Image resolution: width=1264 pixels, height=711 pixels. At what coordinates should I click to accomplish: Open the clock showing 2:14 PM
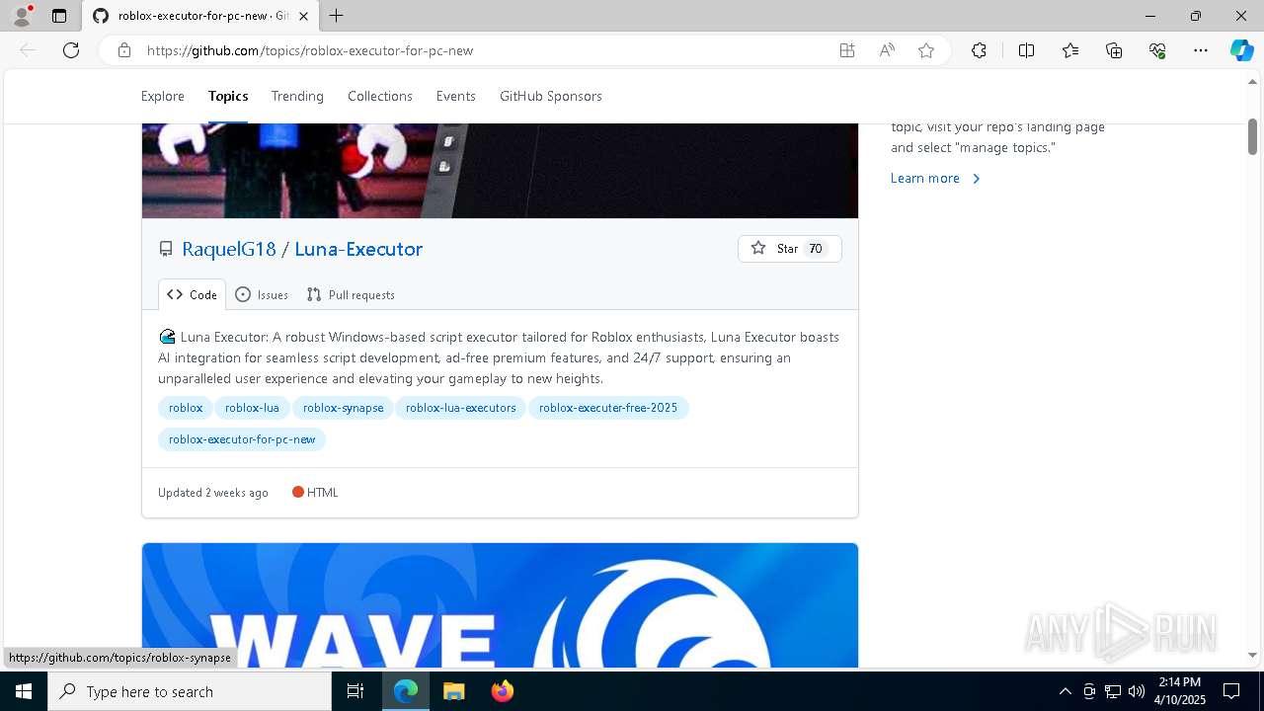pyautogui.click(x=1180, y=691)
